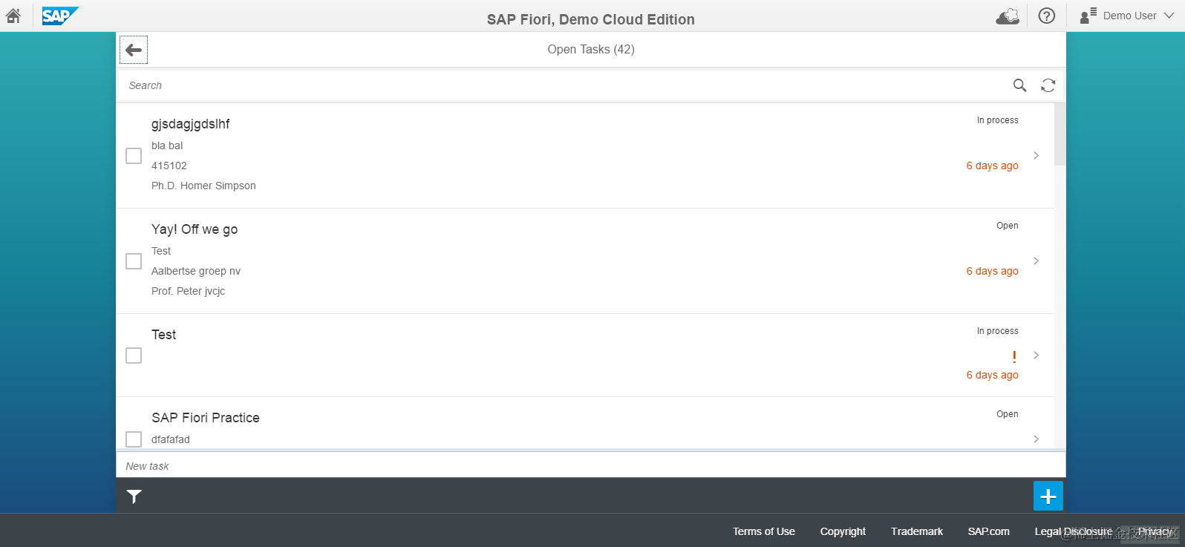
Task: Check the Yay! Off we go checkbox
Action: point(134,261)
